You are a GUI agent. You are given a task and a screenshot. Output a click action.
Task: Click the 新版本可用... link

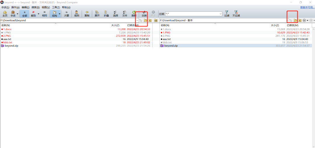click(307, 7)
